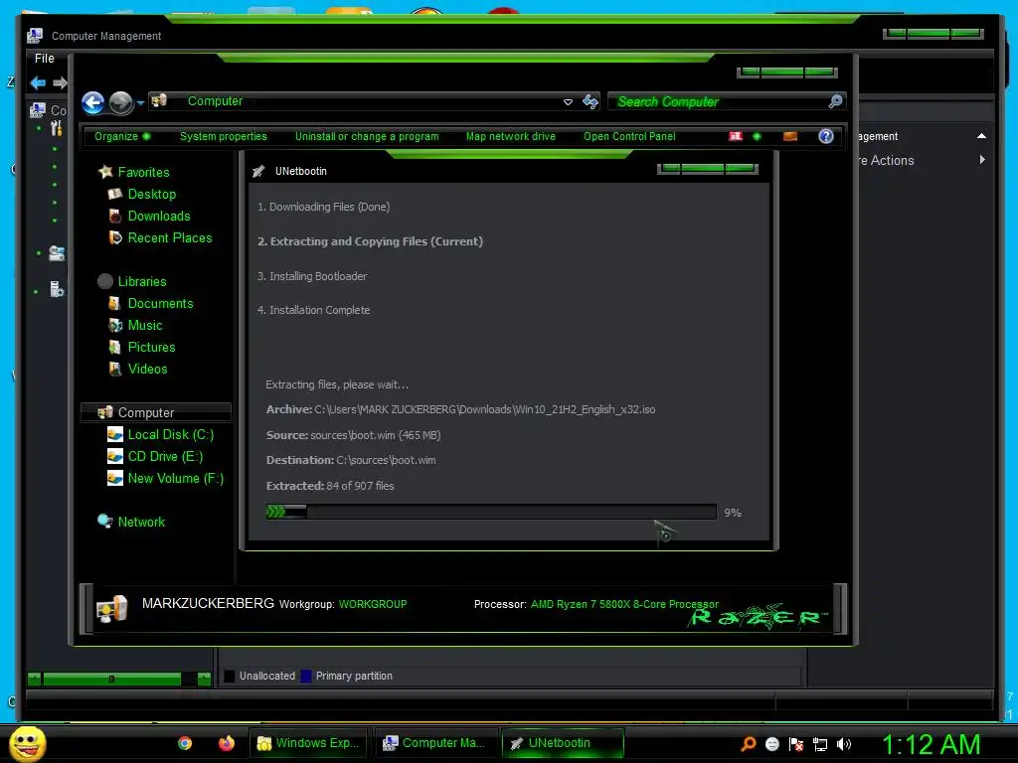Image resolution: width=1018 pixels, height=763 pixels.
Task: Click the refresh icon beside address bar
Action: [x=591, y=101]
